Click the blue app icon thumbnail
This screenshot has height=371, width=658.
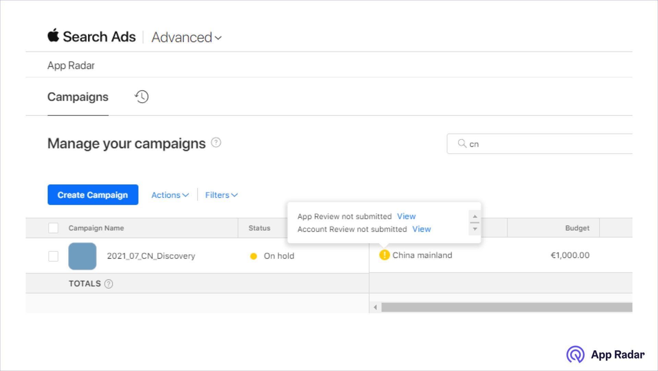click(82, 256)
